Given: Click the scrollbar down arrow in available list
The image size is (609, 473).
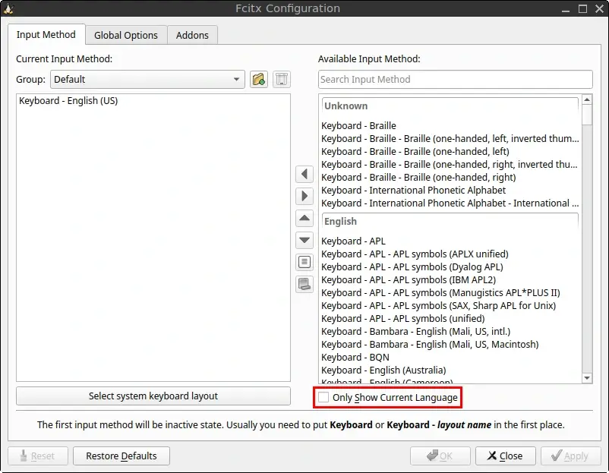Looking at the screenshot, I should point(587,378).
